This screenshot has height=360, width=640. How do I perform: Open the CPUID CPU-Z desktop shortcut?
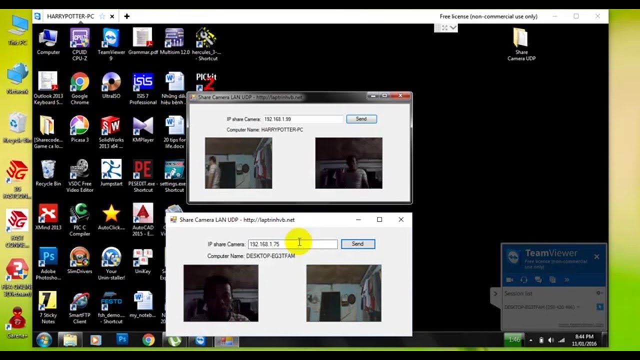point(79,44)
